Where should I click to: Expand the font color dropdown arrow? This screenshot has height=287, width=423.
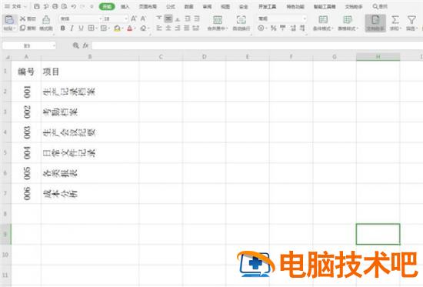pyautogui.click(x=135, y=28)
